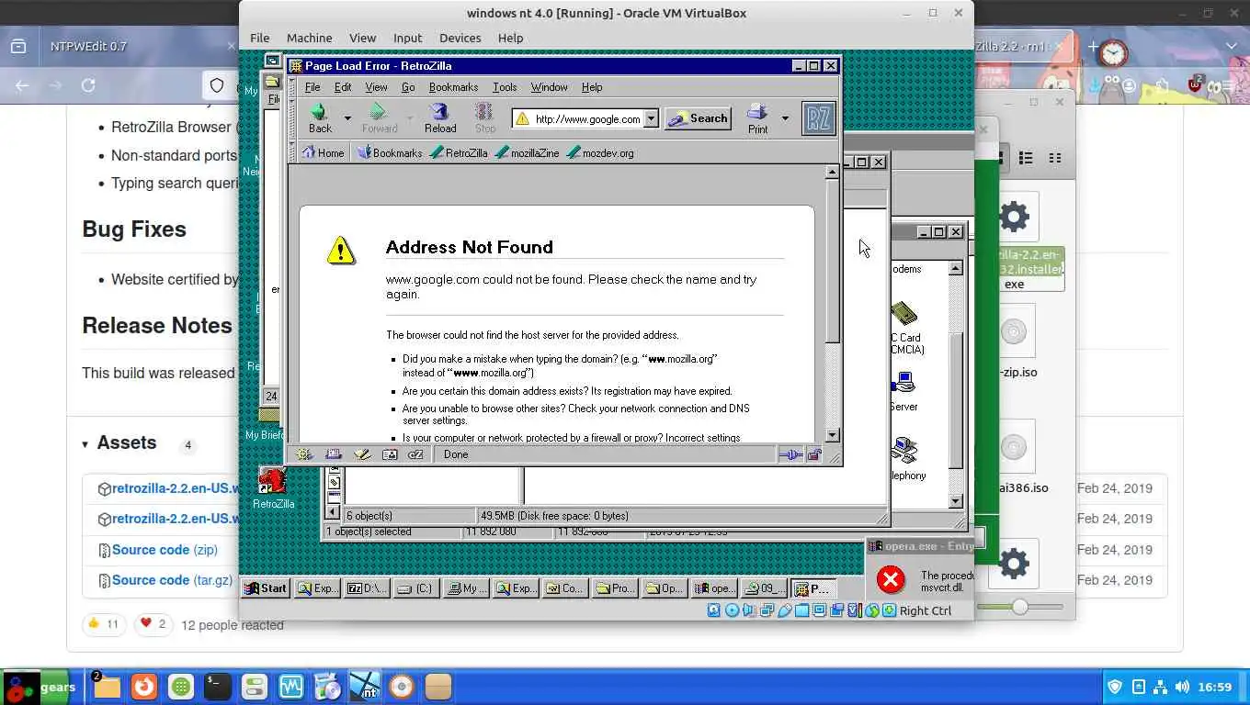Open the File menu in RetroZilla
The image size is (1250, 705).
(x=312, y=87)
